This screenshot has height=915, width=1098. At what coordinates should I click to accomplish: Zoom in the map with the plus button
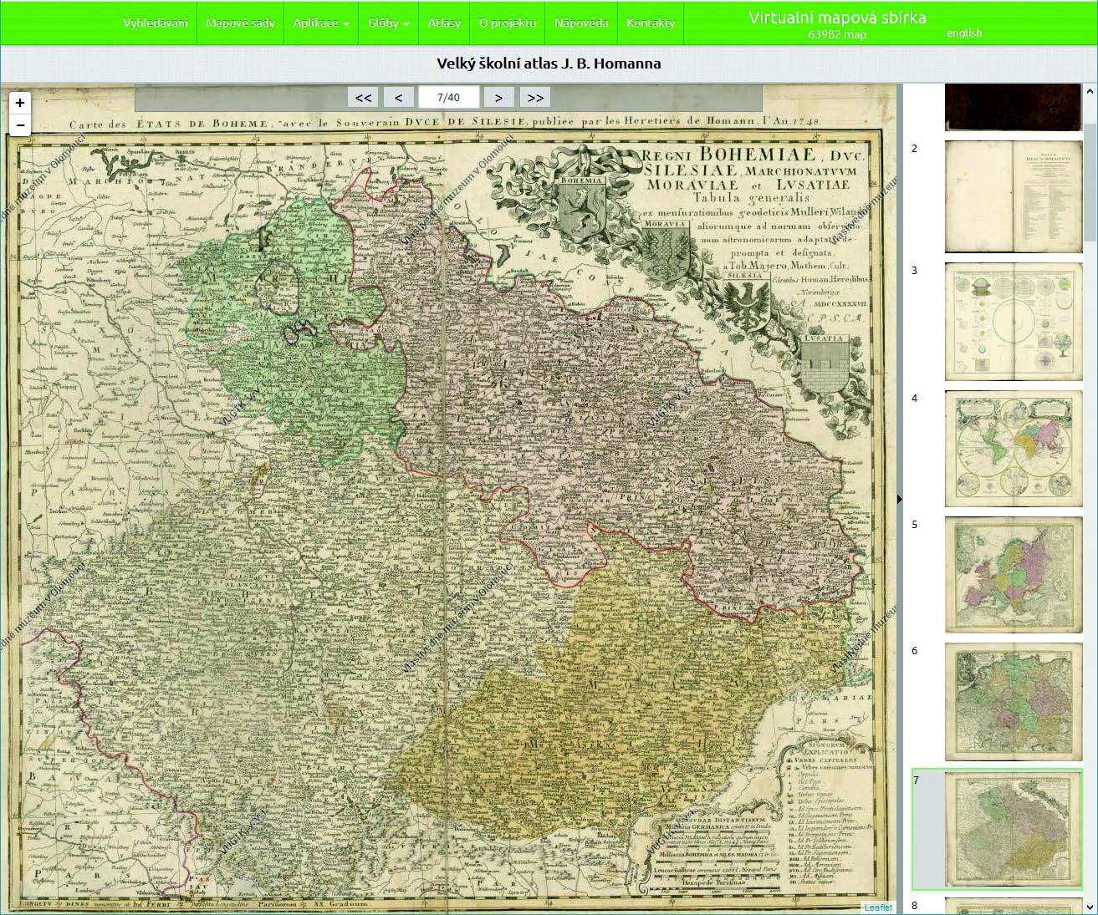tap(20, 103)
